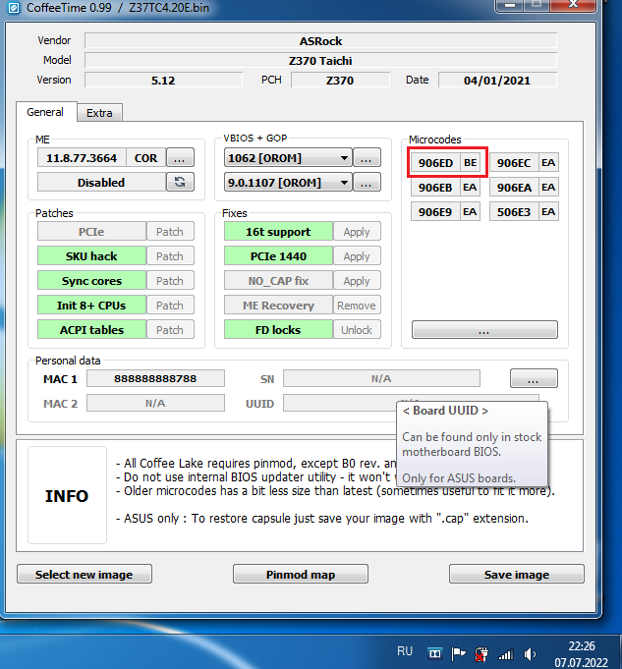Screen dimensions: 622x669
Task: Open the Pinmod map
Action: [x=301, y=575]
